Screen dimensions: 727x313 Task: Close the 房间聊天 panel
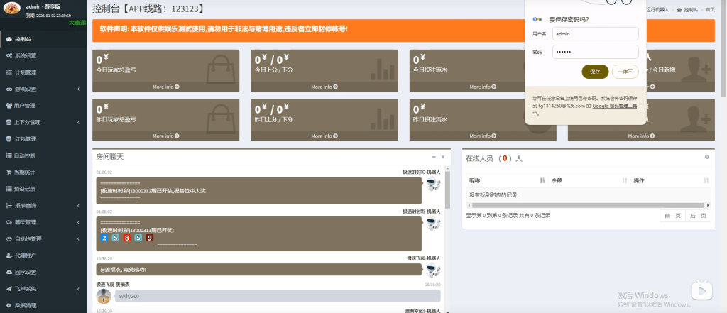442,157
